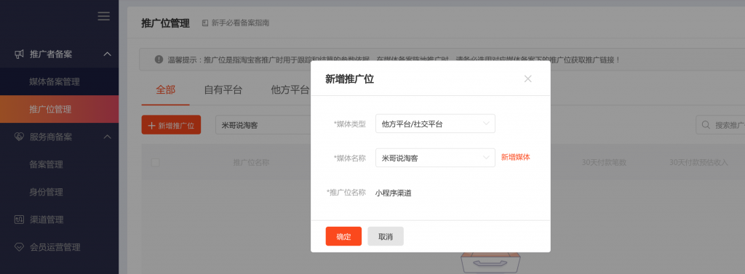This screenshot has height=274, width=745.
Task: Collapse the 服务商备案 section chevron
Action: 108,137
